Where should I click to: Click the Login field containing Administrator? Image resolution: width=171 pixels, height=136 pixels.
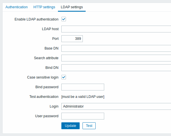[116, 106]
